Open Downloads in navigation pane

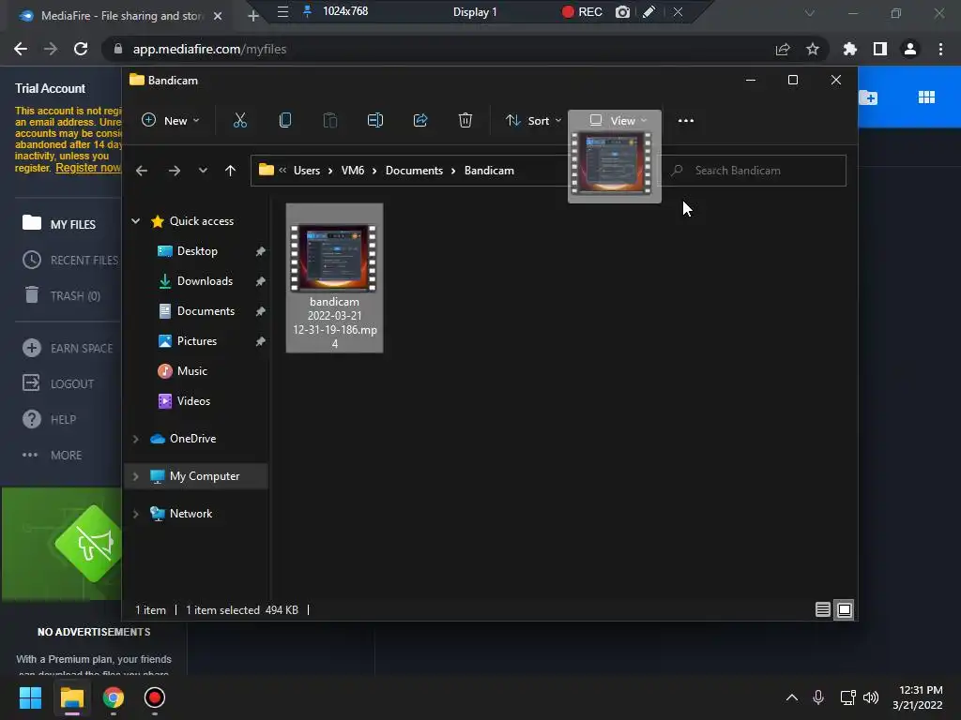pyautogui.click(x=205, y=281)
